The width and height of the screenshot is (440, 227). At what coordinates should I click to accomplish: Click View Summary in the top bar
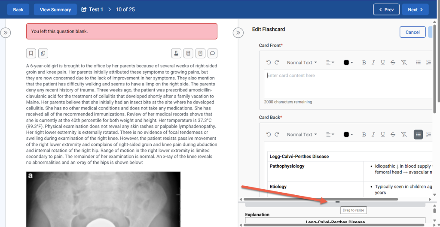pos(55,9)
